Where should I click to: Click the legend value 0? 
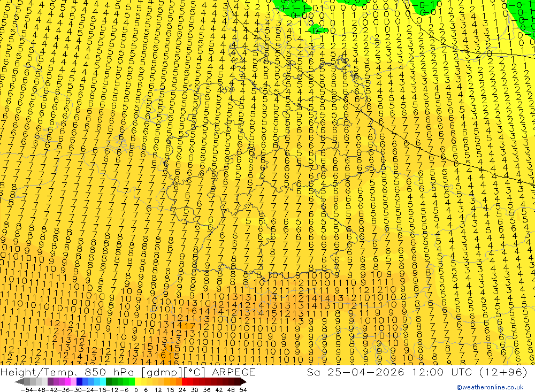click(x=136, y=390)
